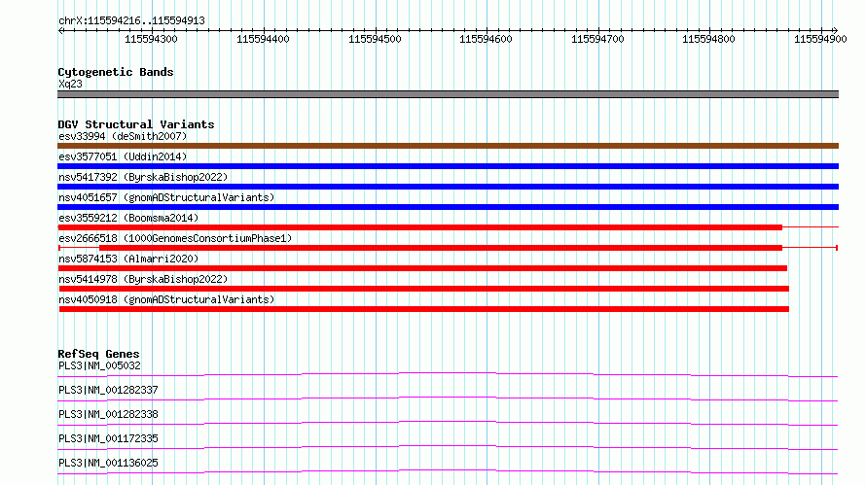This screenshot has width=866, height=485.
Task: Click the right arrow of the ruler
Action: click(835, 30)
